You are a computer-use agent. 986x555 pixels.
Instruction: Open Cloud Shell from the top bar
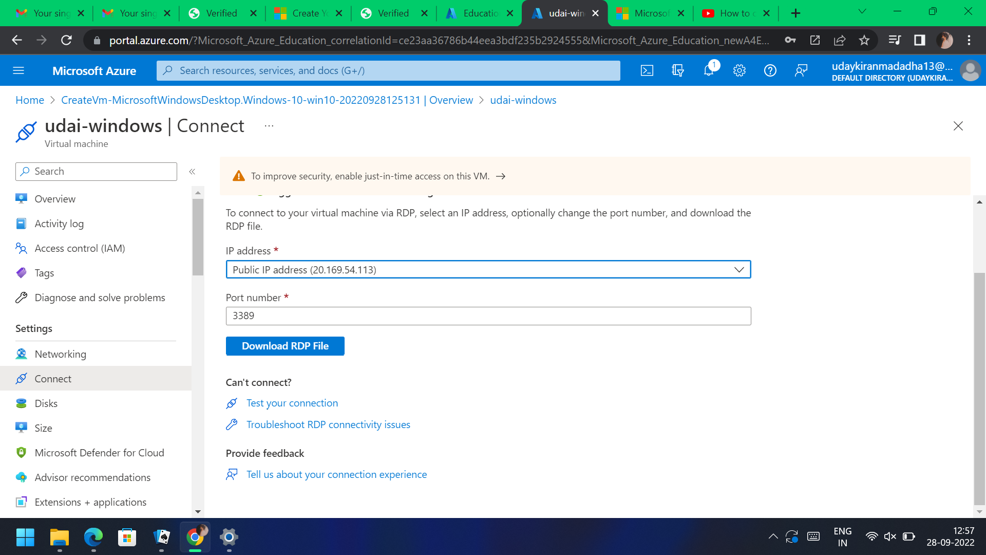pos(647,70)
